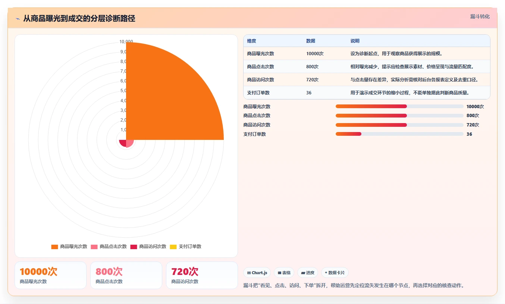Viewport: 505px width, 304px height.
Task: Select the 进度 tag chip
Action: coord(308,273)
